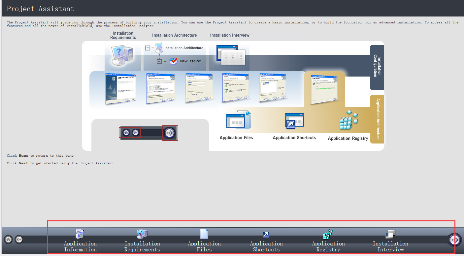Click the Project Assistant title
Viewport: 464px width, 256px height.
pyautogui.click(x=40, y=9)
